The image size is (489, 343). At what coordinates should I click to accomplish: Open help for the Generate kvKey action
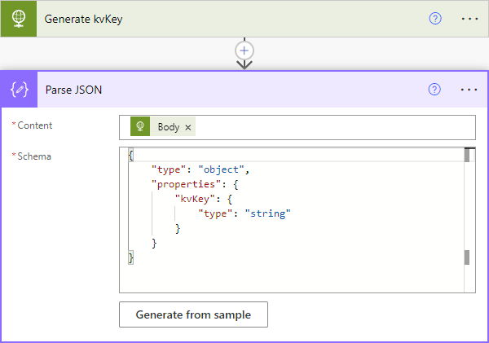pos(434,18)
